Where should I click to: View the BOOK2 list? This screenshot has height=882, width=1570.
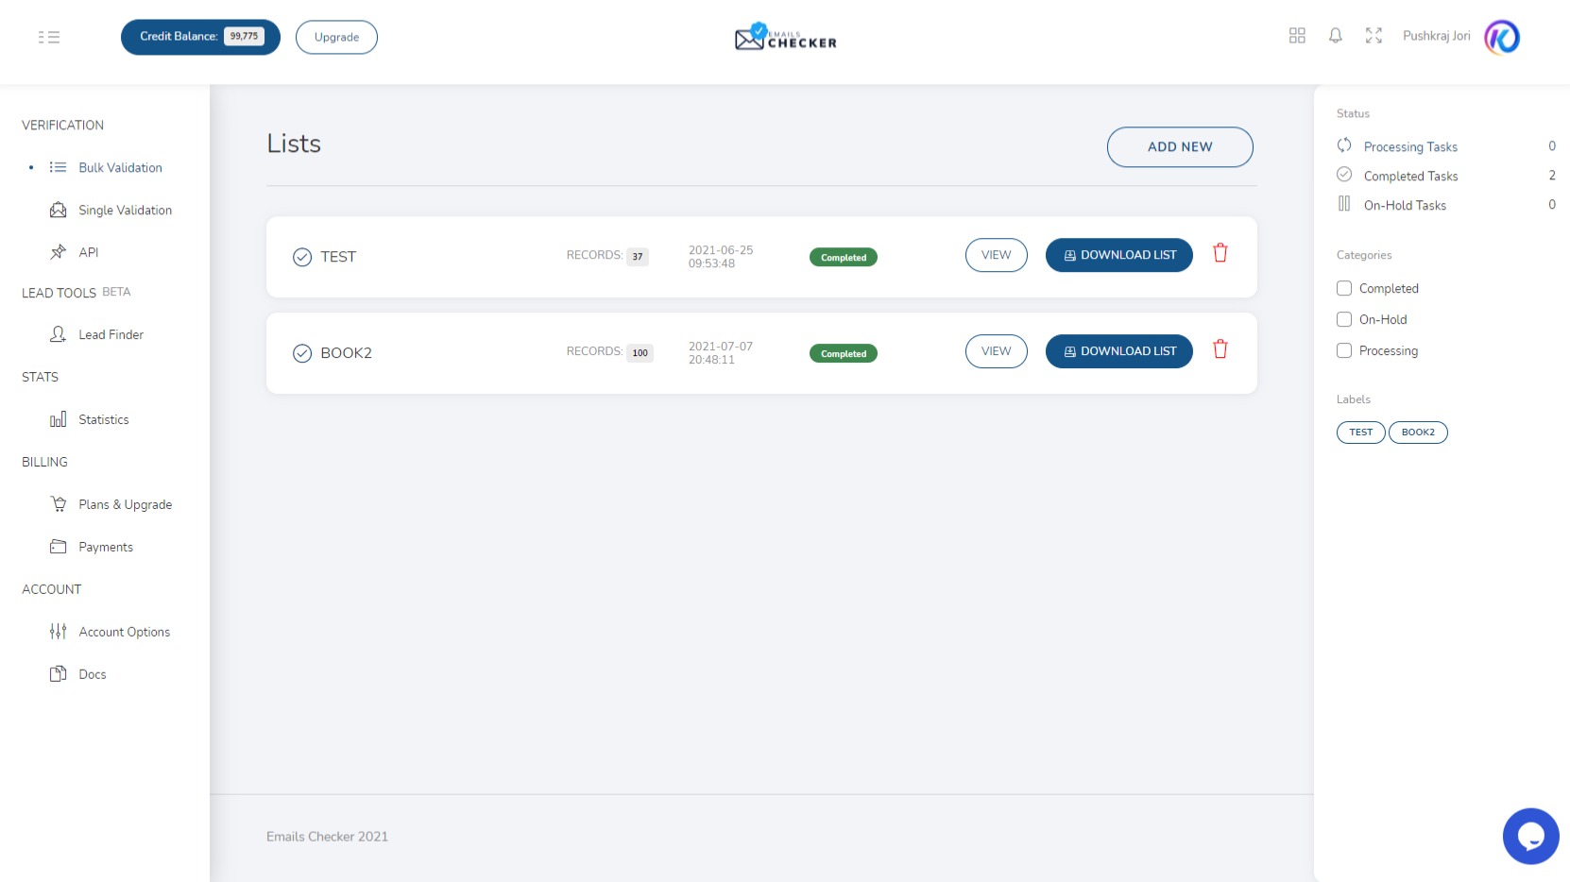tap(996, 351)
